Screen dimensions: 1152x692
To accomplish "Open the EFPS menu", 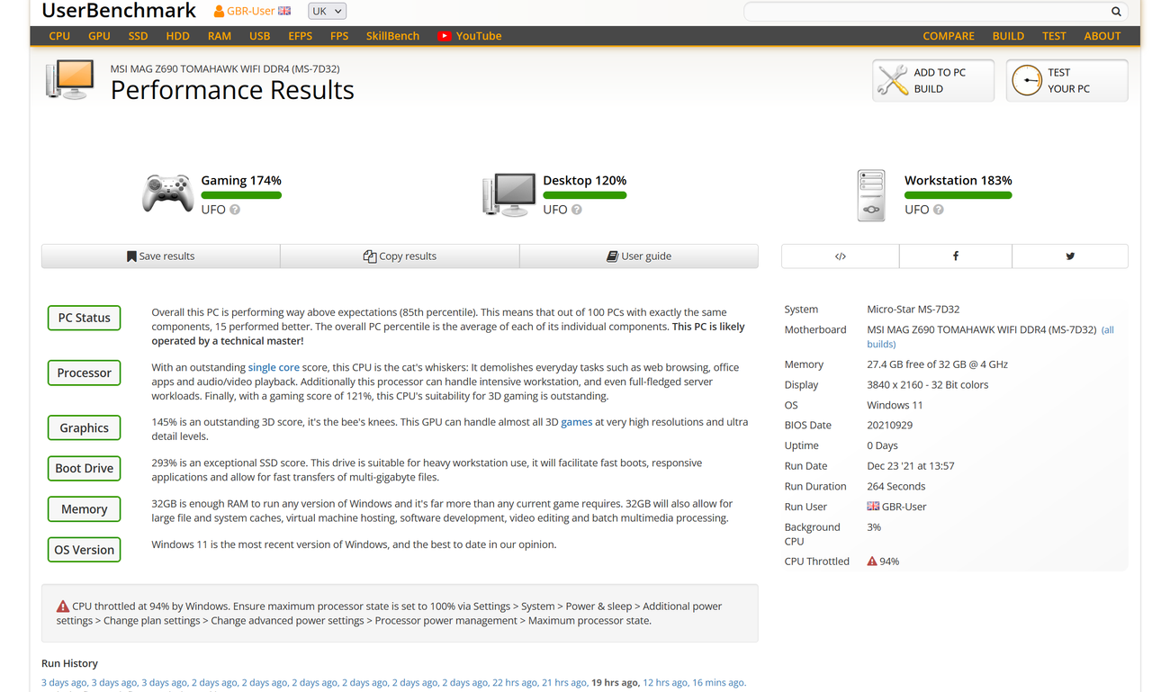I will pos(301,36).
